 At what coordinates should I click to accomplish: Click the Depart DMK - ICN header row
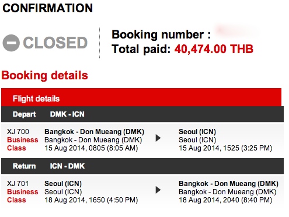click(x=142, y=114)
